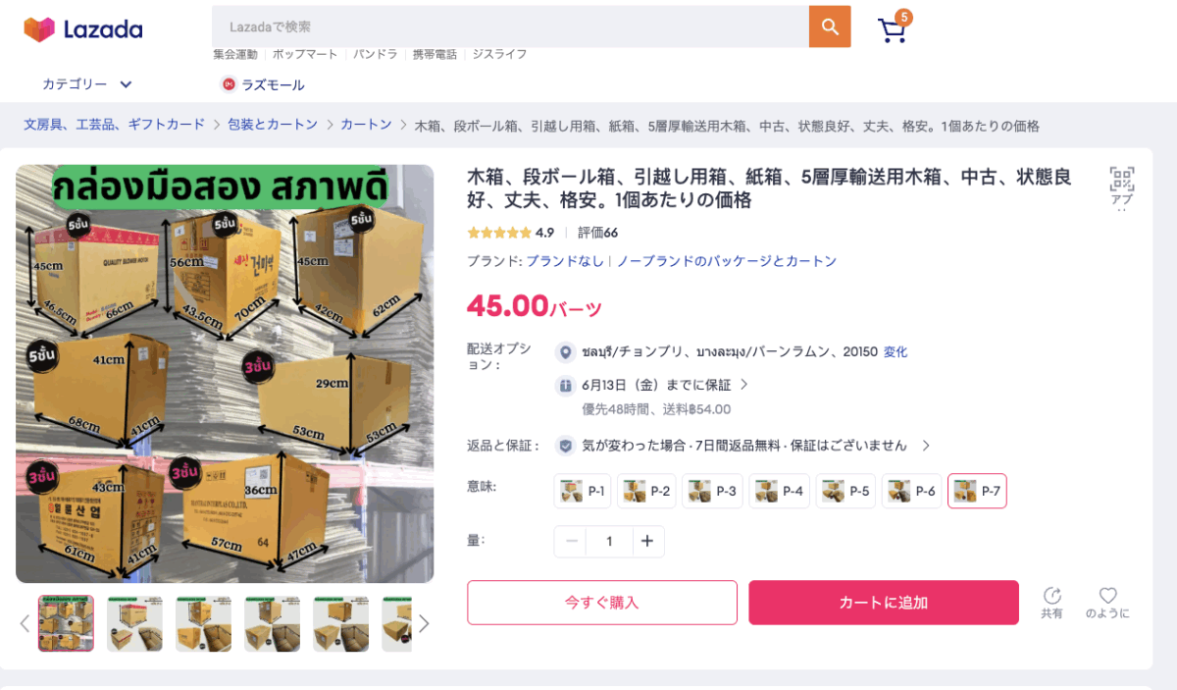The height and width of the screenshot is (690, 1177).
Task: Add to wishlist with heart icon
Action: (1107, 595)
